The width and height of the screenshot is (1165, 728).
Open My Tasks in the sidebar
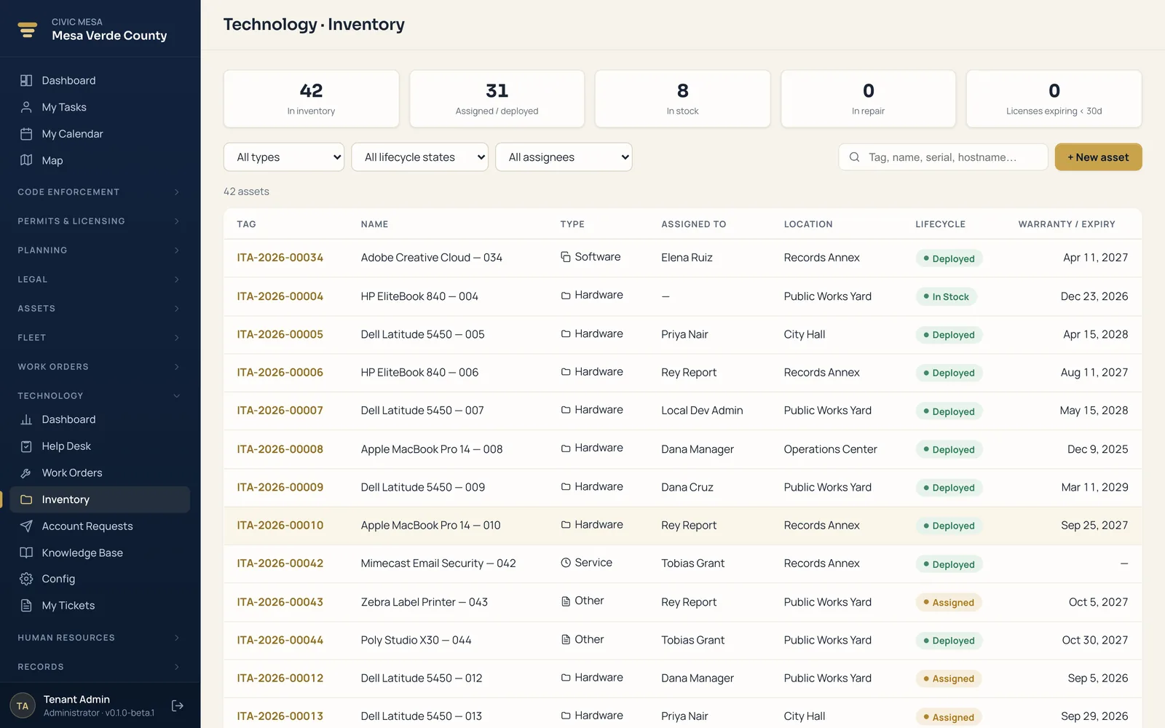[x=100, y=107]
